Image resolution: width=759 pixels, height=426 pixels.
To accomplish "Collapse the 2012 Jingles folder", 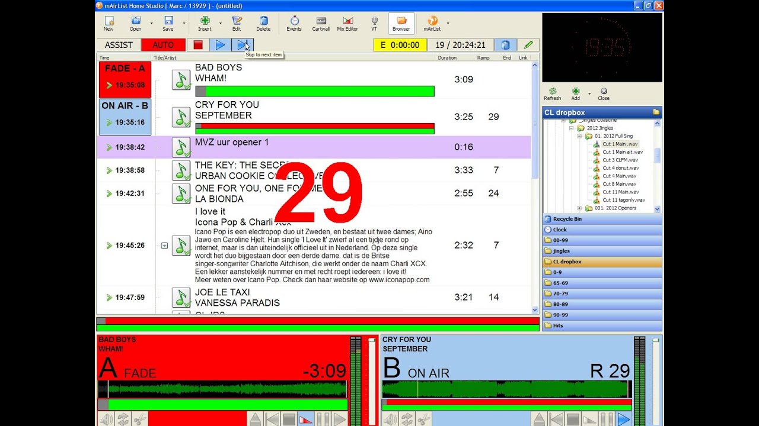I will pos(572,128).
